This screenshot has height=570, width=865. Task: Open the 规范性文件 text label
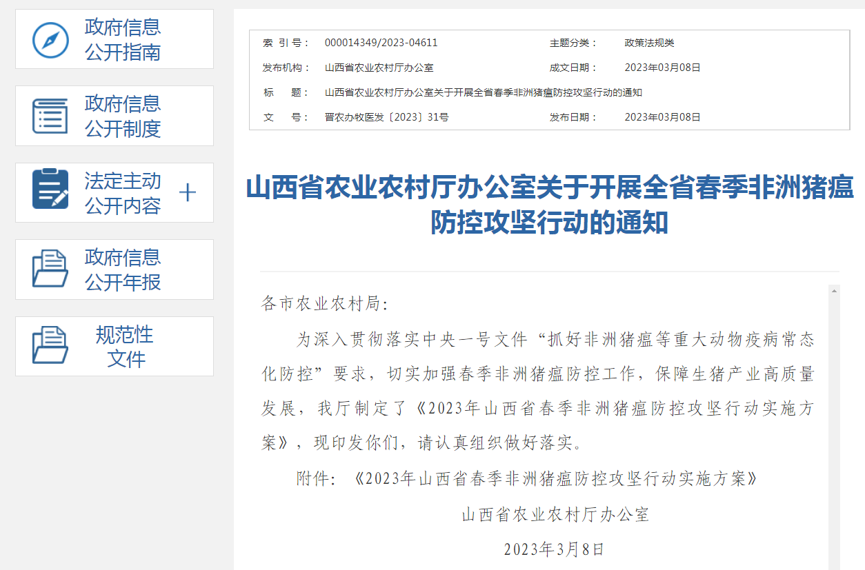125,347
